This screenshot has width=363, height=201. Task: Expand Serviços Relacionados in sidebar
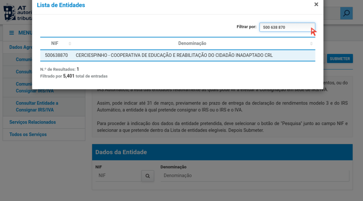33,122
